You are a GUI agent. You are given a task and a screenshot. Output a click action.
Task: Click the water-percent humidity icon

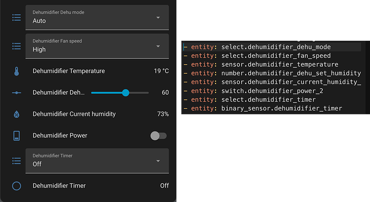[x=17, y=114]
